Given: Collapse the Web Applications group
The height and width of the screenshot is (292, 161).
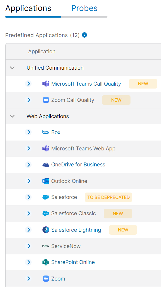Looking at the screenshot, I should [x=12, y=116].
